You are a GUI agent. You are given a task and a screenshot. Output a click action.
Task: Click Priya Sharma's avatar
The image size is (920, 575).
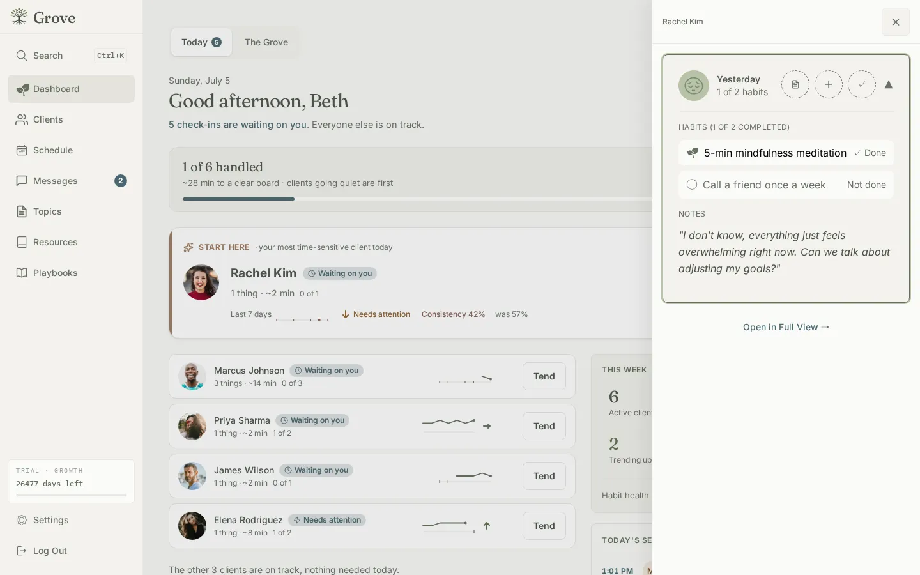(192, 426)
